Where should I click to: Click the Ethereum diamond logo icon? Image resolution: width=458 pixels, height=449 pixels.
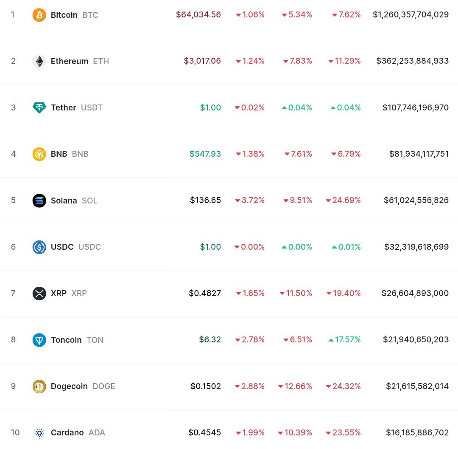(x=39, y=62)
